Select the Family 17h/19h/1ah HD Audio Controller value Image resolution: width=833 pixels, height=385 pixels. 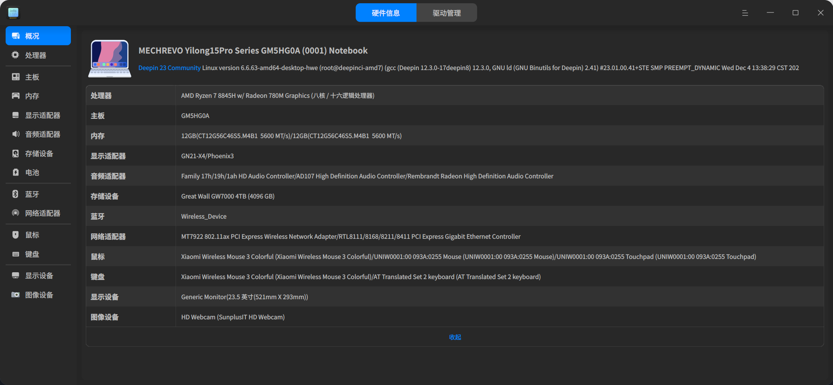367,176
